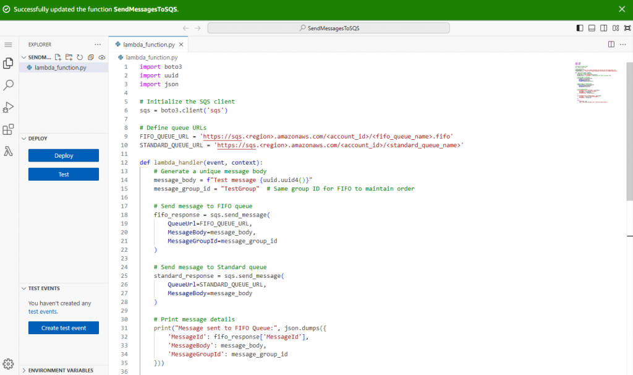Click 'import json' on line 3

pyautogui.click(x=159, y=84)
